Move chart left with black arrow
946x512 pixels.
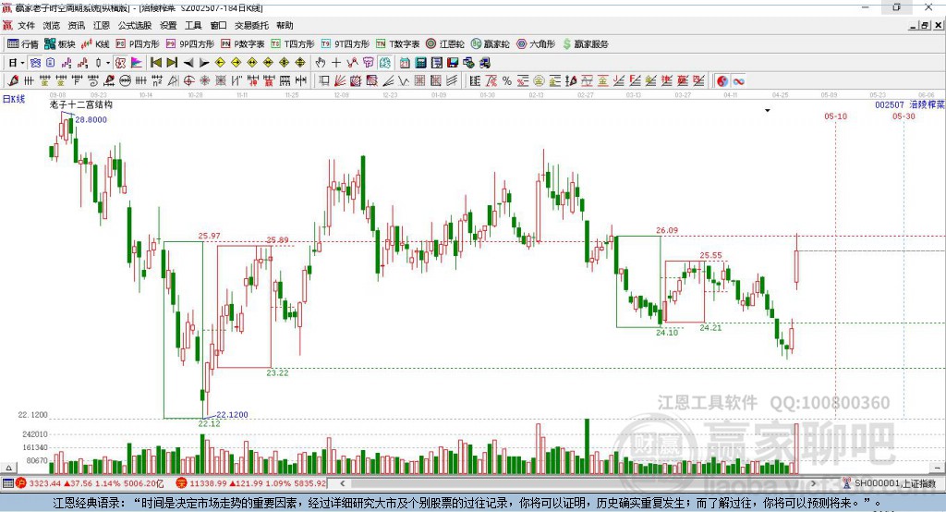(188, 63)
